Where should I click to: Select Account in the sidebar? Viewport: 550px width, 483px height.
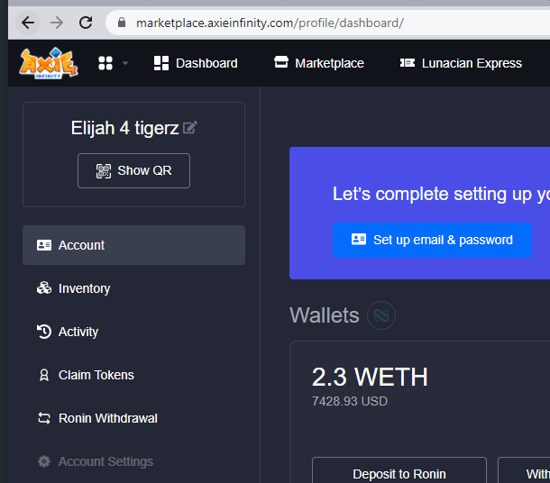(x=133, y=245)
